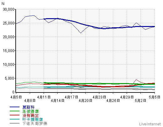This screenshot has height=127, width=163.
Task: Click the 5月5日 date label on axis
Action: click(x=155, y=97)
